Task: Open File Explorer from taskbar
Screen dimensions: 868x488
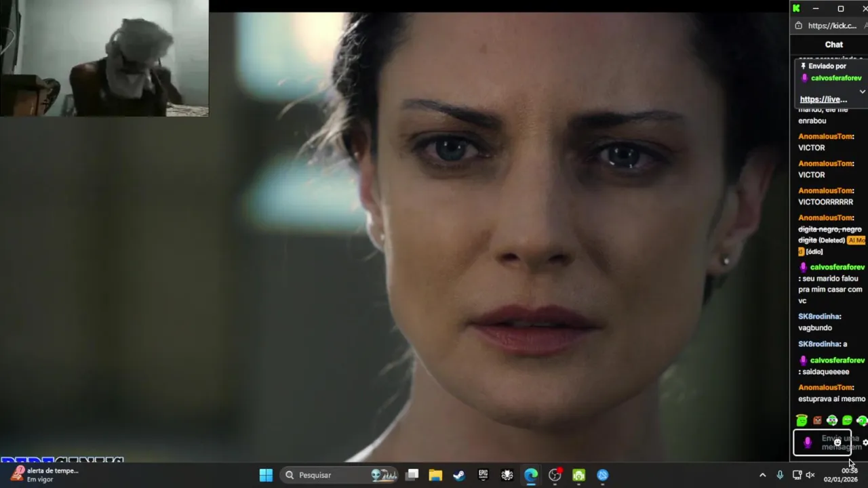Action: (435, 475)
